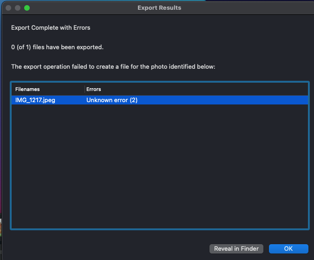Click the blank title bar between window buttons and title
Image resolution: width=314 pixels, height=260 pixels.
click(79, 8)
